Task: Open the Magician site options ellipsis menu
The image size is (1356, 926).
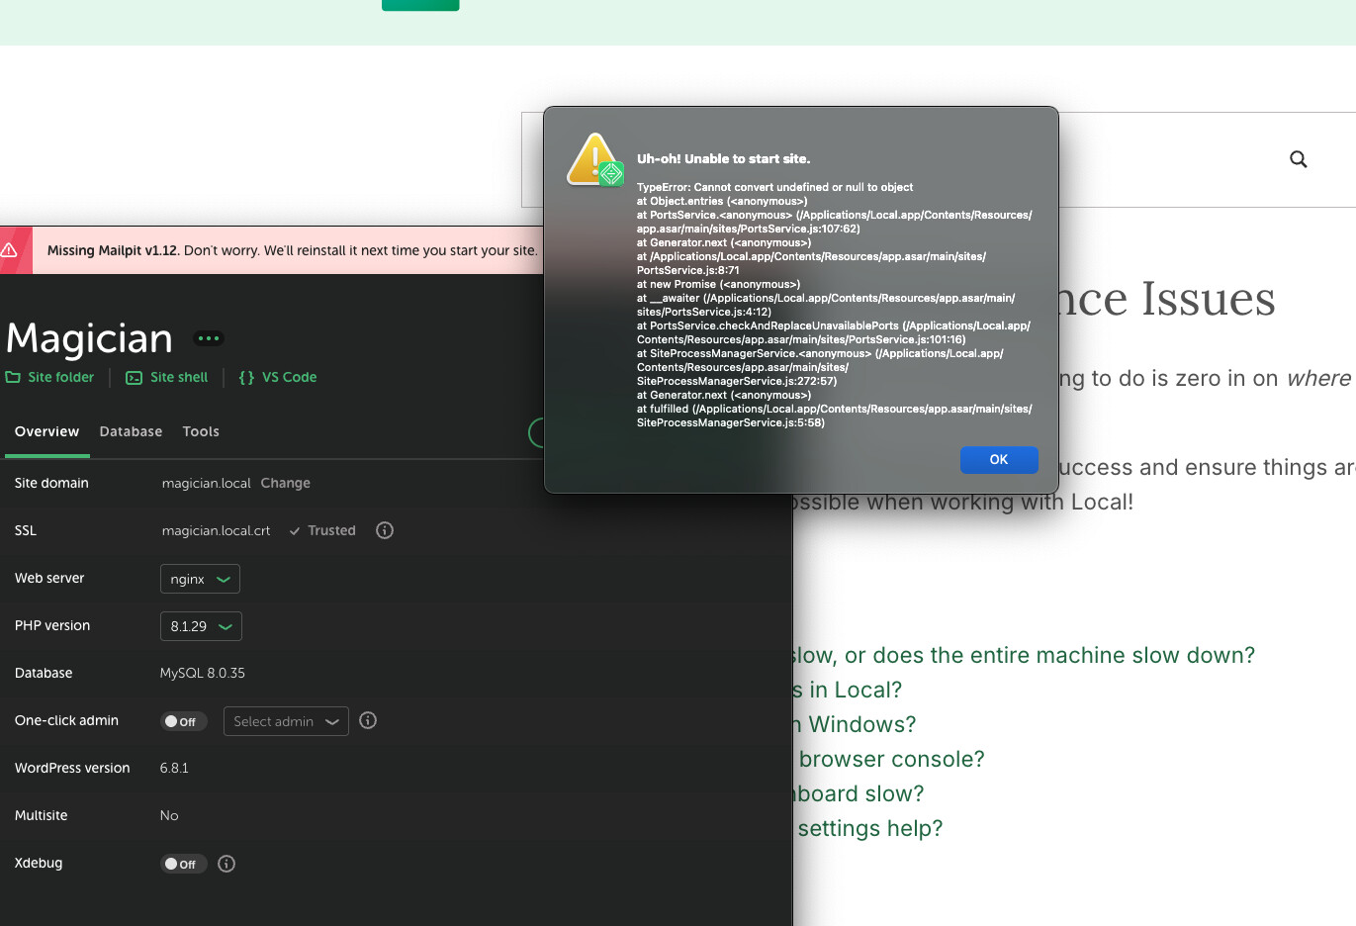Action: tap(209, 338)
